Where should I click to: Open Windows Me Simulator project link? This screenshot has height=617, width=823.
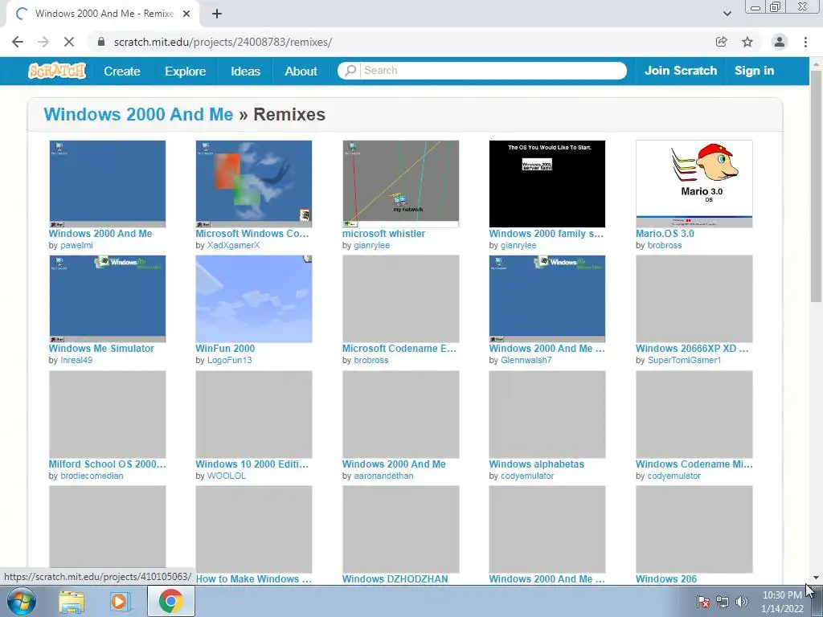point(101,349)
